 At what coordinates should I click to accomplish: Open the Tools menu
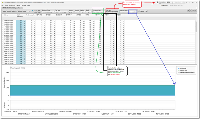coord(6,5)
